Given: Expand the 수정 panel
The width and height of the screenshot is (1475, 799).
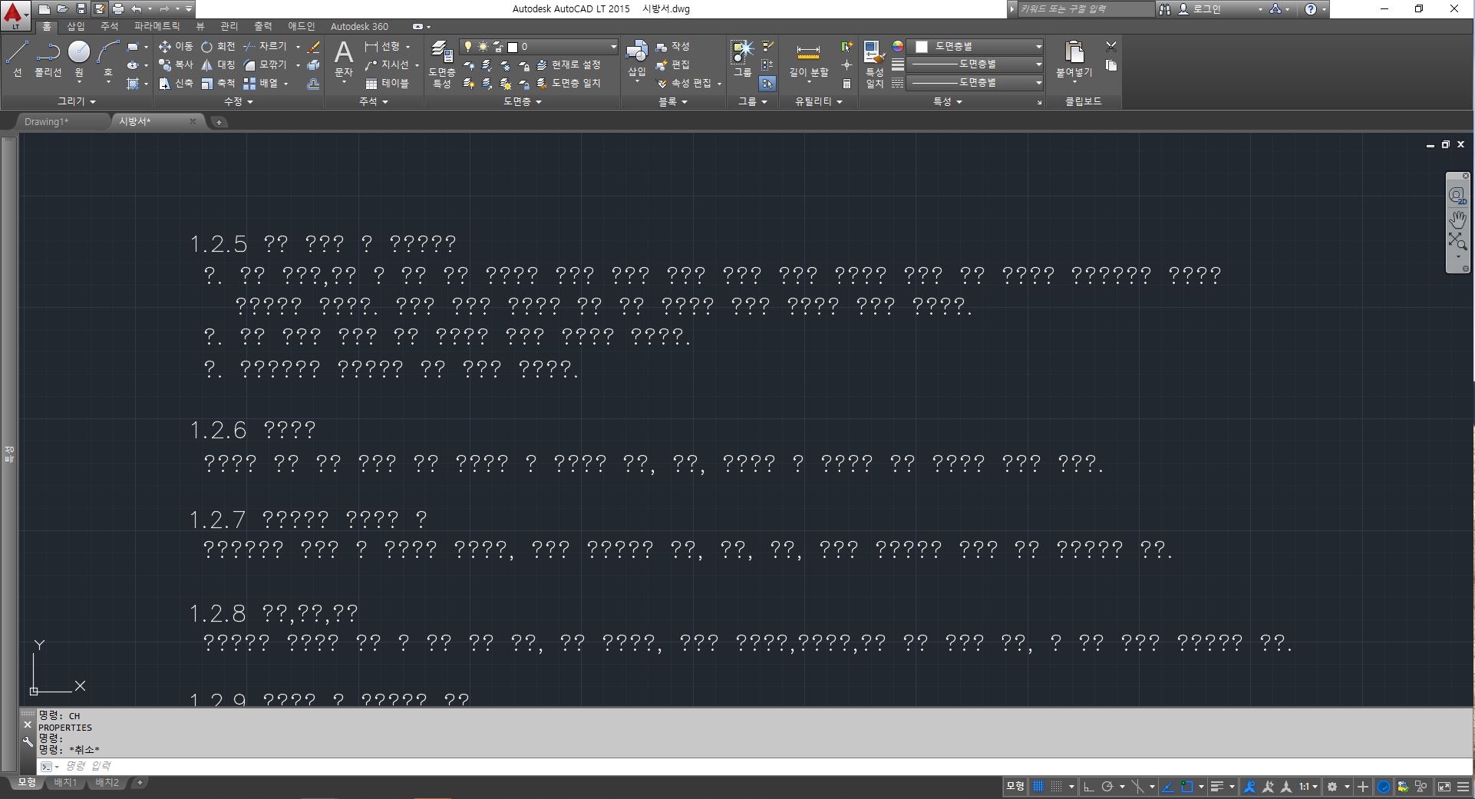Looking at the screenshot, I should pos(238,101).
